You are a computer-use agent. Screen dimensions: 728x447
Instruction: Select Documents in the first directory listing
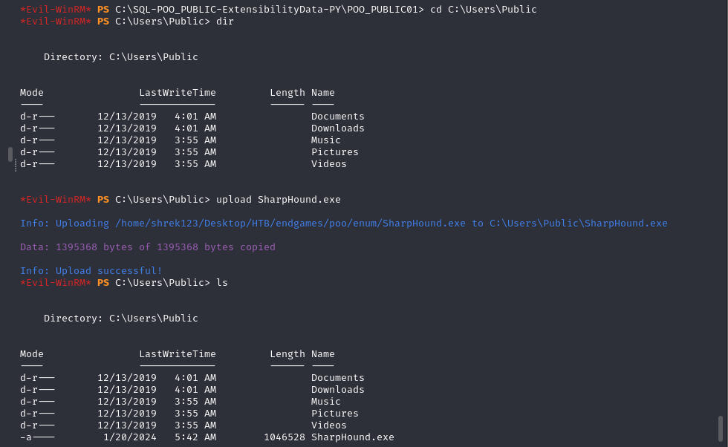(x=337, y=116)
